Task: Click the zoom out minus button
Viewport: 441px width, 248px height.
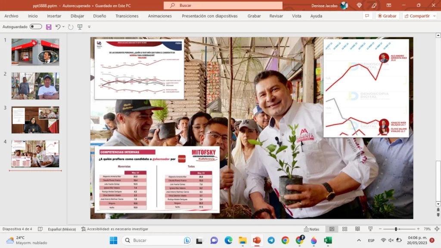Action: pos(380,229)
